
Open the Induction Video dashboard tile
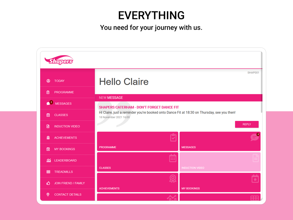(220, 162)
